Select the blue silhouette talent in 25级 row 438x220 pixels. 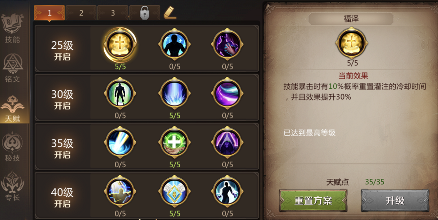tap(175, 45)
